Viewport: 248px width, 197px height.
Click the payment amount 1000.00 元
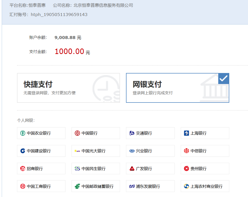72,51
